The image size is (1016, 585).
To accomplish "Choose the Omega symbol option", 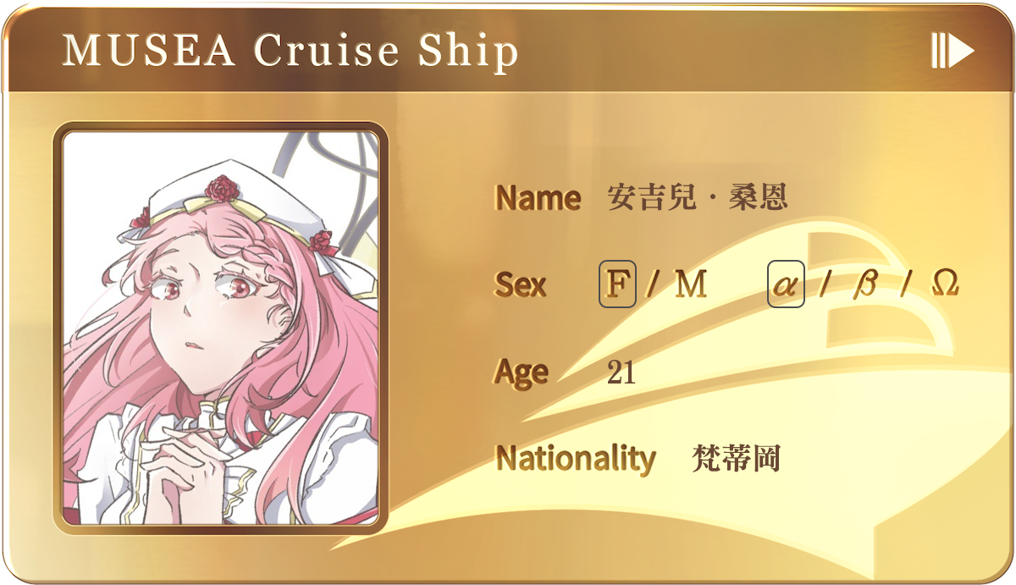I will coord(945,284).
